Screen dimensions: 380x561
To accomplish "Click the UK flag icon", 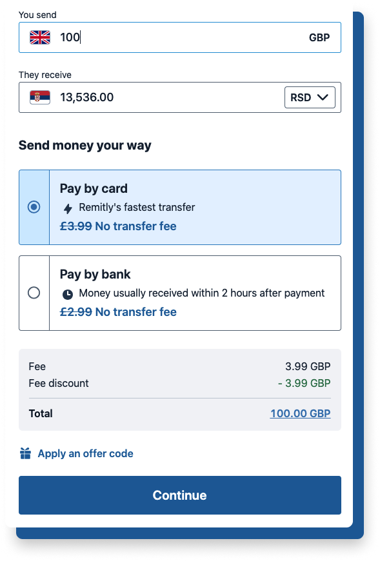I will click(40, 37).
